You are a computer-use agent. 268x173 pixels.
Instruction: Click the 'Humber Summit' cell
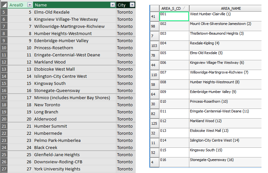74,126
